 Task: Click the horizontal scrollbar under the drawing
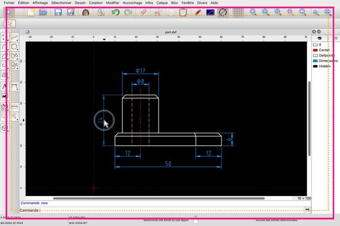(159, 198)
